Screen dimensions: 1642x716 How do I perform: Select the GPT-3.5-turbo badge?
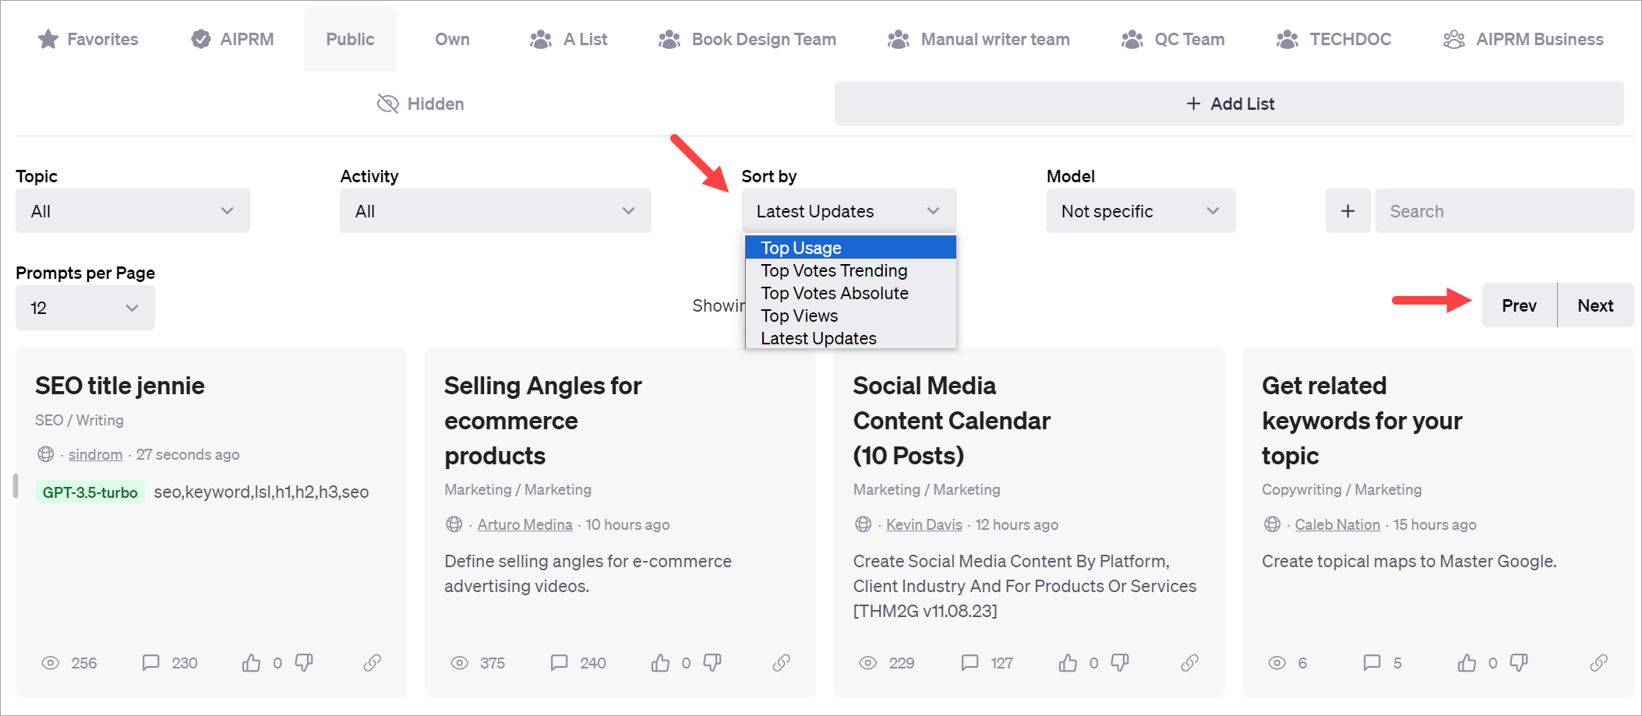90,492
